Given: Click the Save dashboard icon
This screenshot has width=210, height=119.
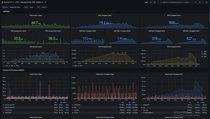Looking at the screenshot, I should [x=151, y=2].
